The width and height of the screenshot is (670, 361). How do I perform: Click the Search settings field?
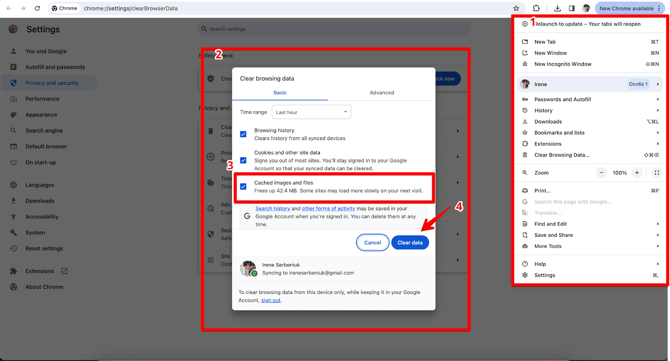[334, 29]
